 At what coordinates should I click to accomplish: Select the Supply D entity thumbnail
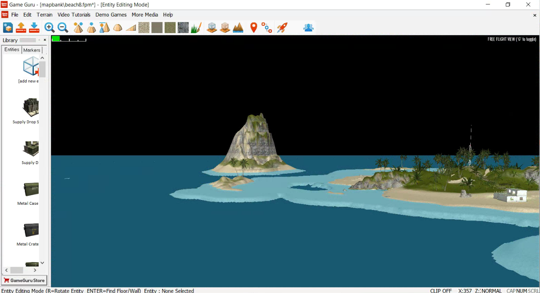(31, 149)
